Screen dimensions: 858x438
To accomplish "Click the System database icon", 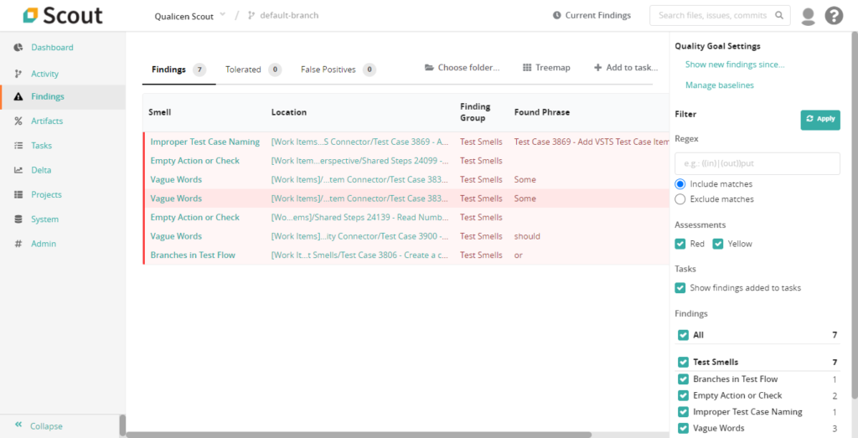I will click(18, 219).
